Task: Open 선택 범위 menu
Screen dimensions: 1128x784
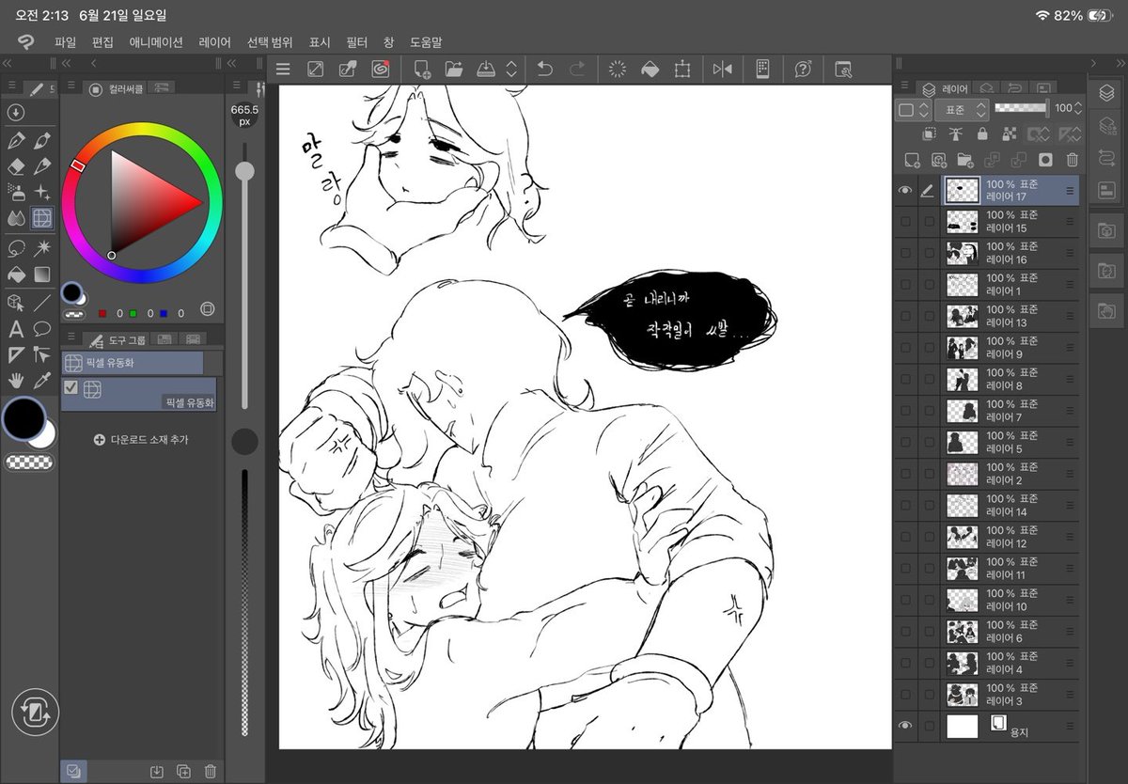Action: (x=270, y=42)
